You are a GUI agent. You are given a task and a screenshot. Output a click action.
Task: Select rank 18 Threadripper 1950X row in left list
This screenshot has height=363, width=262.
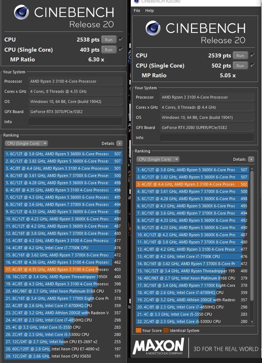[63, 277]
